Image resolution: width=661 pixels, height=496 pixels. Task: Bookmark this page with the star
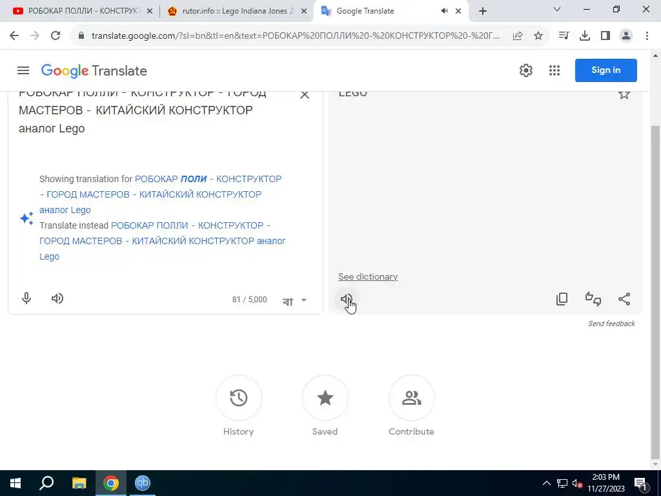click(x=538, y=36)
